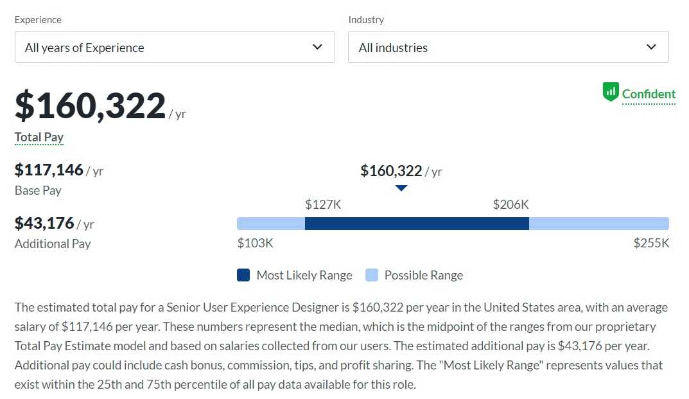The height and width of the screenshot is (399, 689).
Task: Open the Industry dropdown
Action: [508, 47]
